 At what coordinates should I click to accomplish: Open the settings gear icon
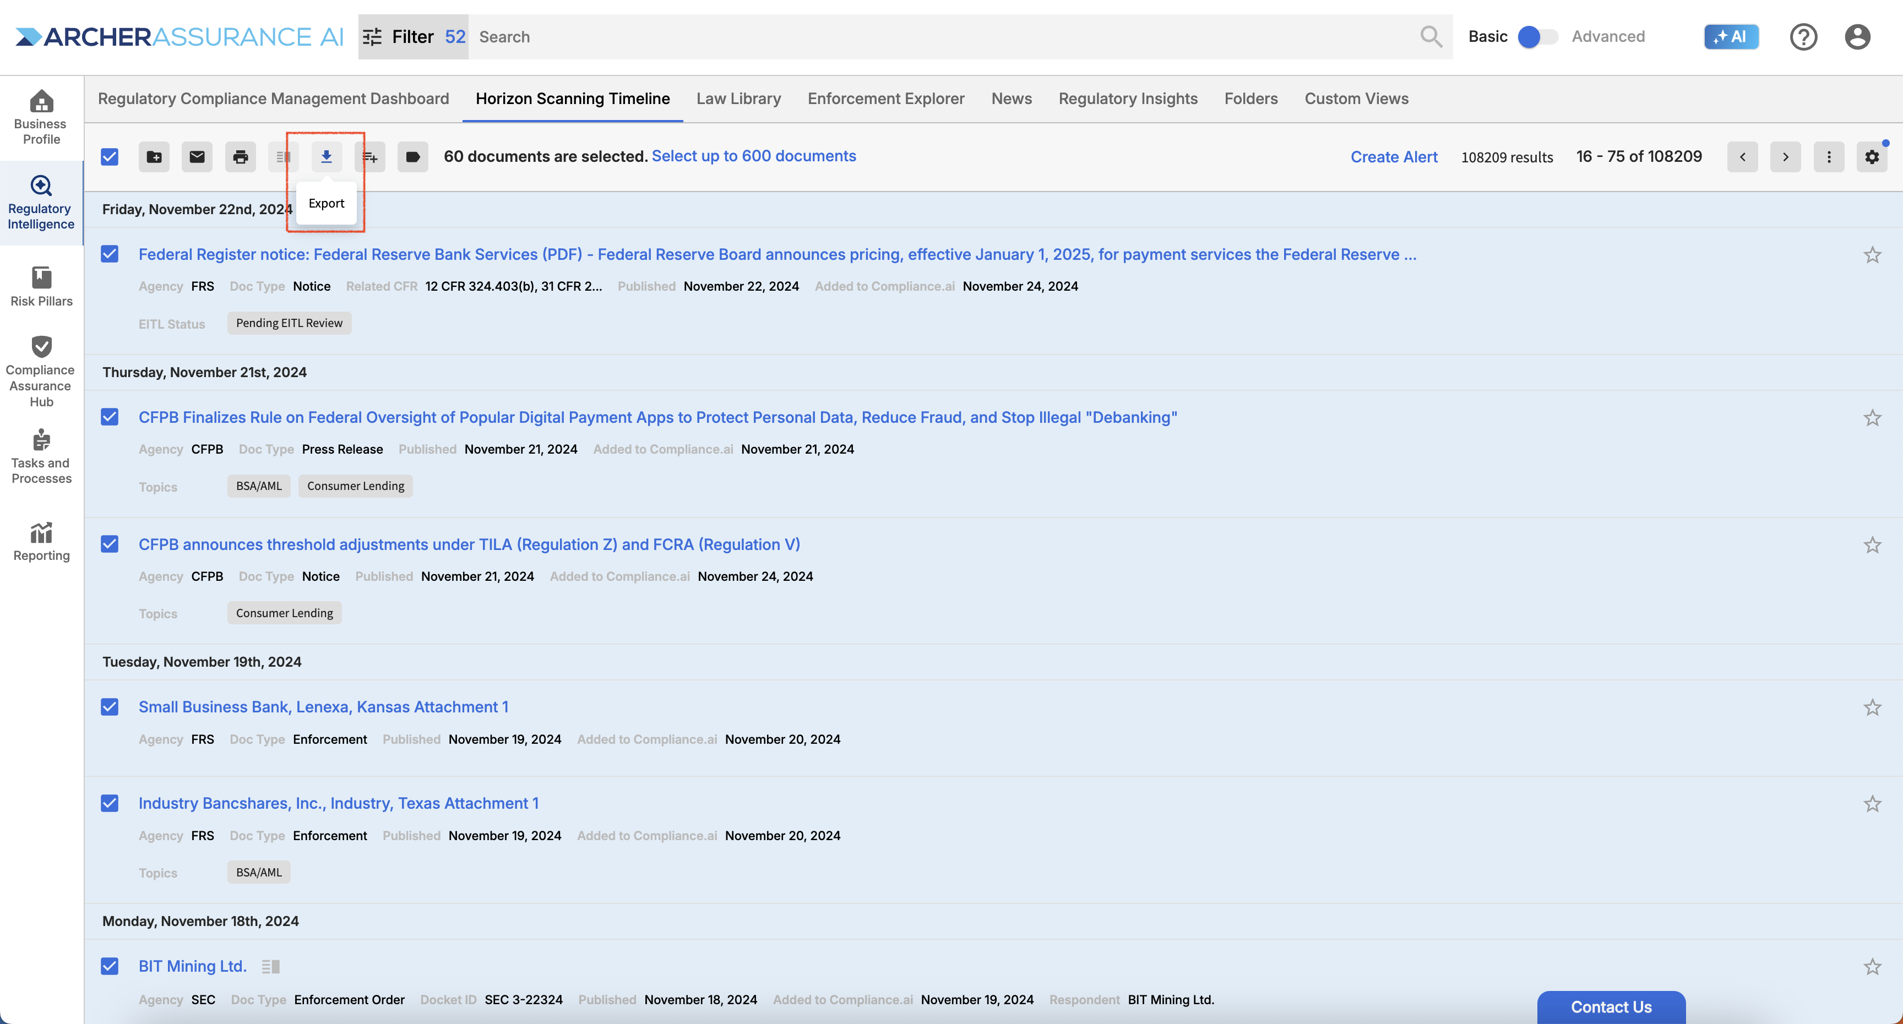[1872, 157]
